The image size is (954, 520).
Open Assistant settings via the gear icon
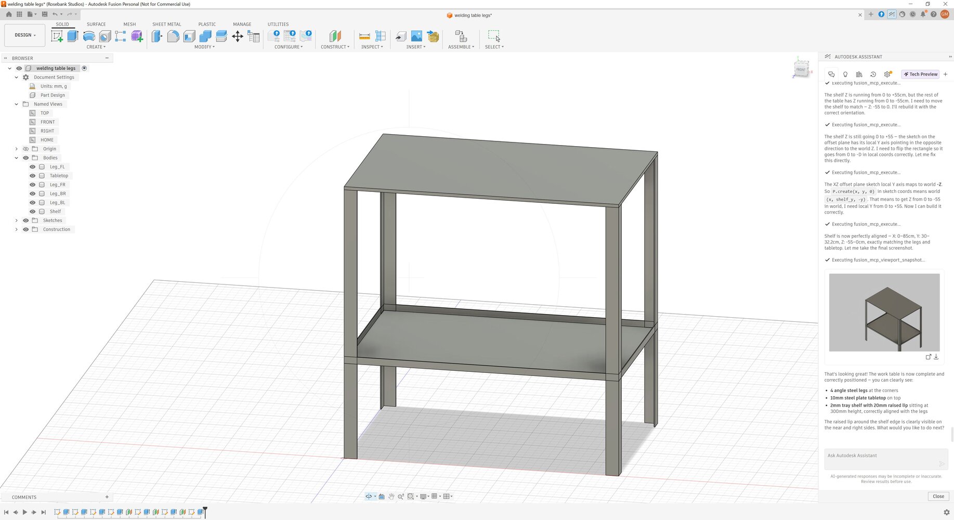pyautogui.click(x=887, y=74)
